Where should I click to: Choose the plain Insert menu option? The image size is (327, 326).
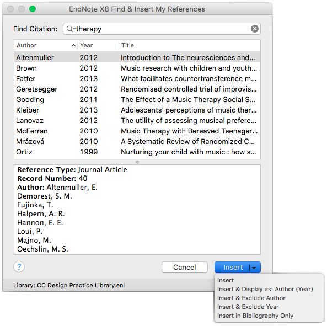(x=226, y=280)
